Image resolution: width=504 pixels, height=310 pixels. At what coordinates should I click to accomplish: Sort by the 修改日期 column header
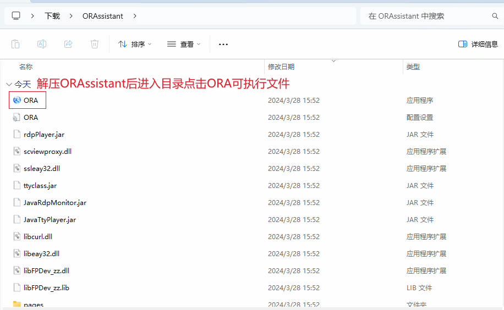[281, 67]
